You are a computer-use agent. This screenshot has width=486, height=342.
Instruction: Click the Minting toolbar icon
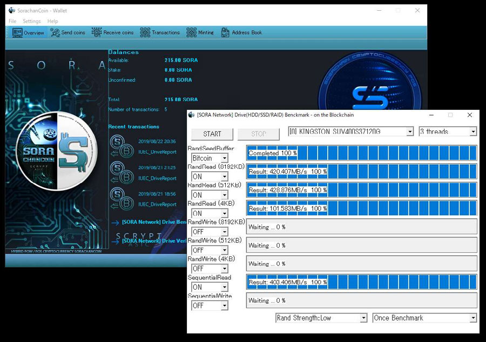point(191,32)
